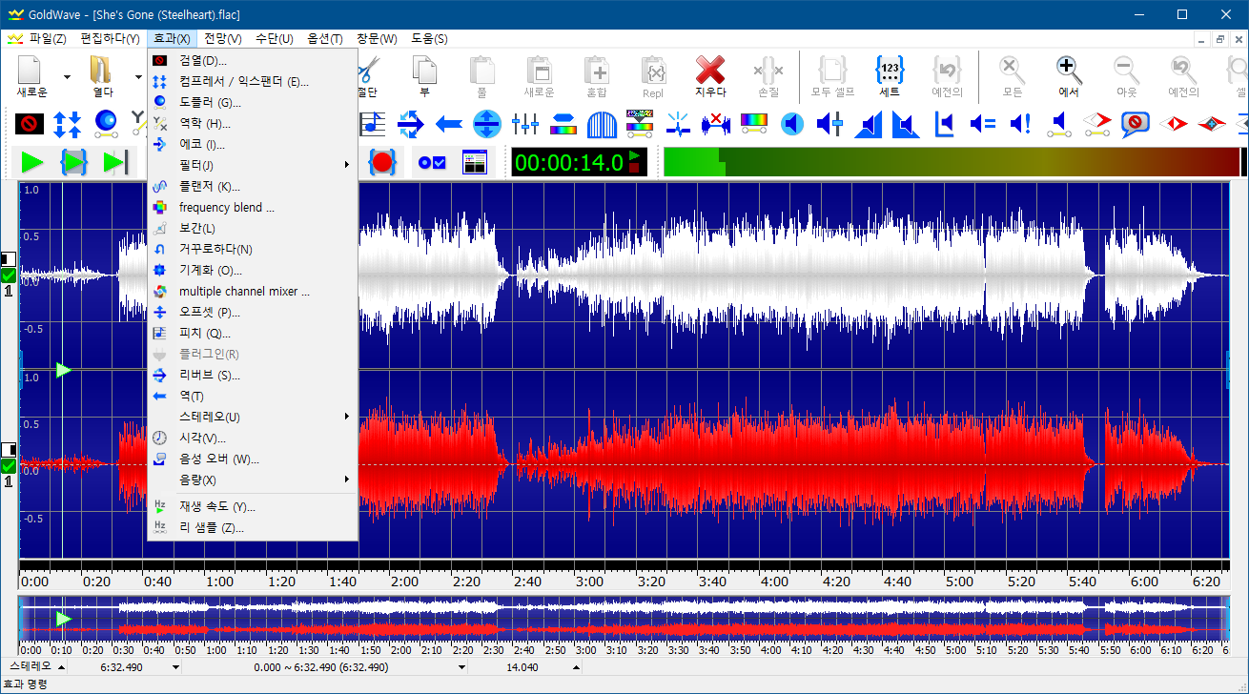Screen dimensions: 1249x694
Task: Expand the 음량(X) submenu
Action: click(x=253, y=480)
